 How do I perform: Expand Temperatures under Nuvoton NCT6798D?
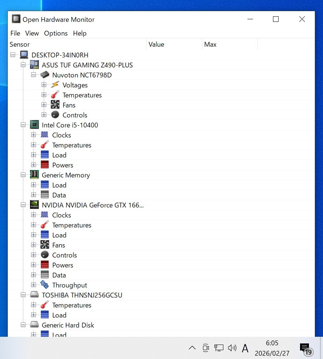click(44, 95)
